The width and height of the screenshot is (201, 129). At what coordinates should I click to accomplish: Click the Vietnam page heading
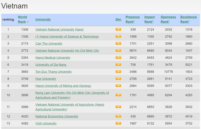coord(14,6)
